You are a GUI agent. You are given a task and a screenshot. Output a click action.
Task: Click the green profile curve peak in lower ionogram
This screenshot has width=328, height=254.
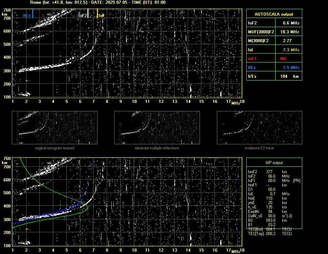(87, 208)
